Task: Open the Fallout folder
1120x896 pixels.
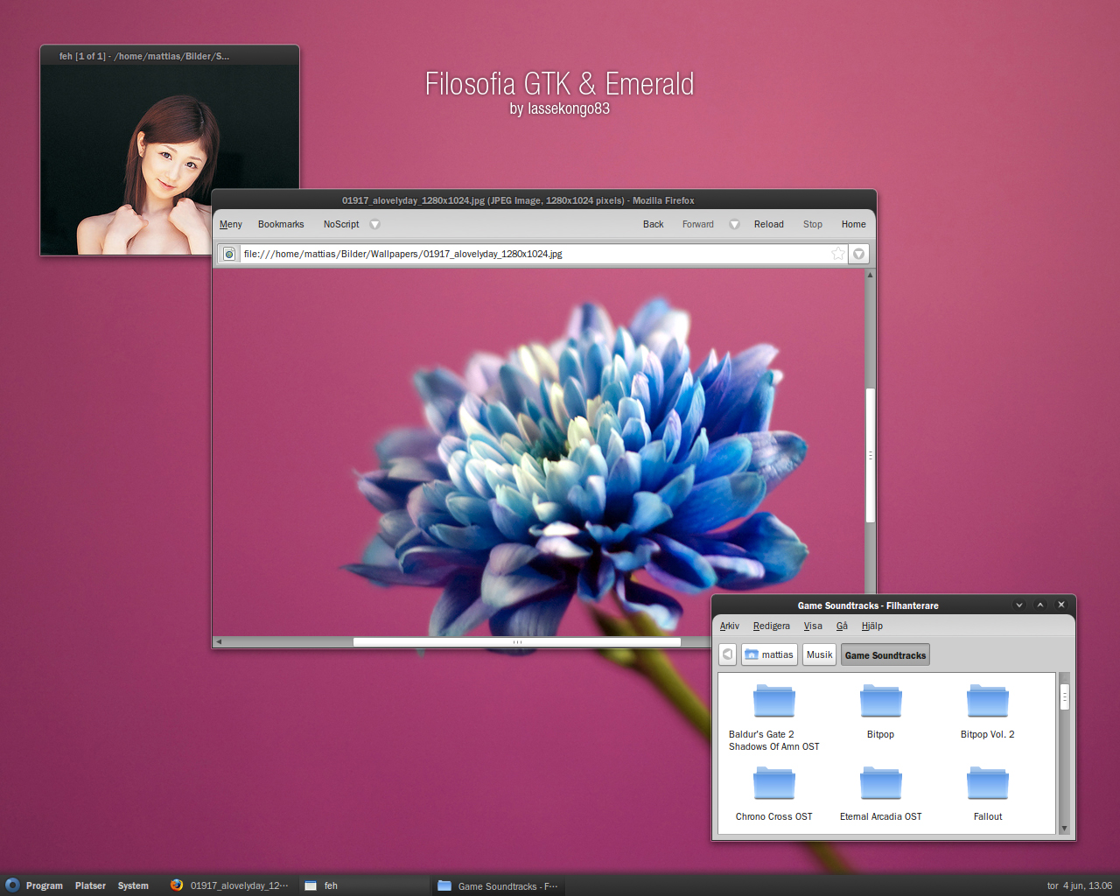Action: (x=988, y=794)
